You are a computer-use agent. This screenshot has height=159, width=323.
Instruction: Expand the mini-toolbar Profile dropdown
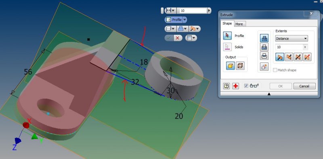point(185,20)
